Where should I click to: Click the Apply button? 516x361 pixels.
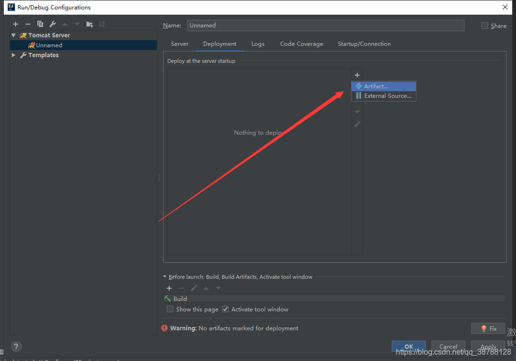click(488, 346)
